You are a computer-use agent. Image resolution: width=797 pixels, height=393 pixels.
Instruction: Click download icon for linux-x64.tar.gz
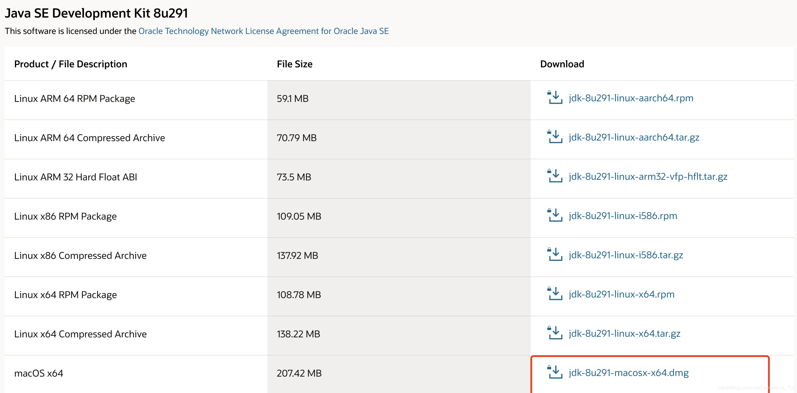[555, 333]
